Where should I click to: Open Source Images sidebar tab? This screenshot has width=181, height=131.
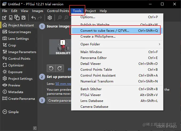[19, 32]
